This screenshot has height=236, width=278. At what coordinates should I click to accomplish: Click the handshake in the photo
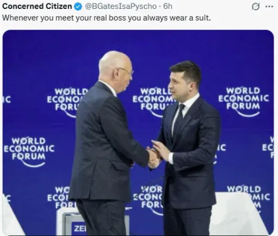155,154
